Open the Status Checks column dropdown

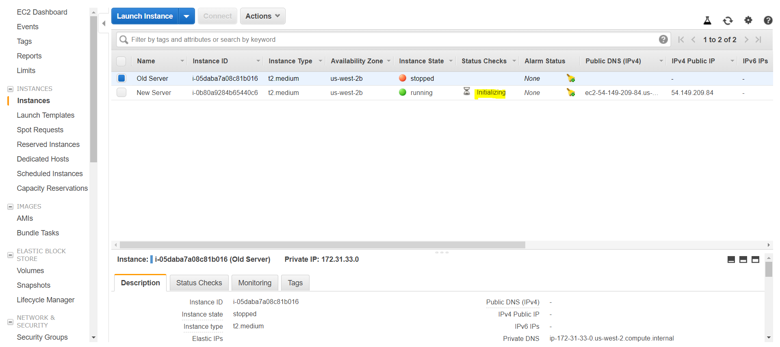click(514, 61)
